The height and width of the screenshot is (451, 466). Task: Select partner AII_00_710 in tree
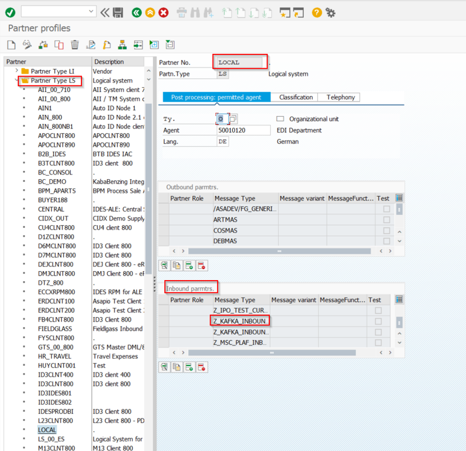point(54,89)
